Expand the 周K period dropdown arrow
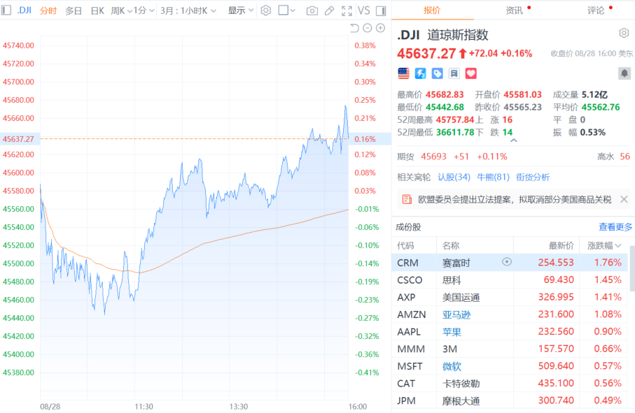 point(130,10)
